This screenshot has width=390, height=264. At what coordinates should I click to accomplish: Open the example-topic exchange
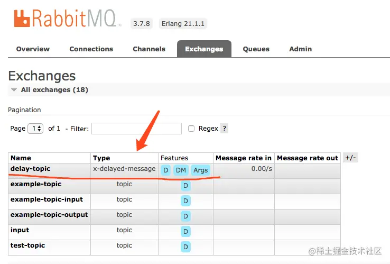(x=36, y=184)
